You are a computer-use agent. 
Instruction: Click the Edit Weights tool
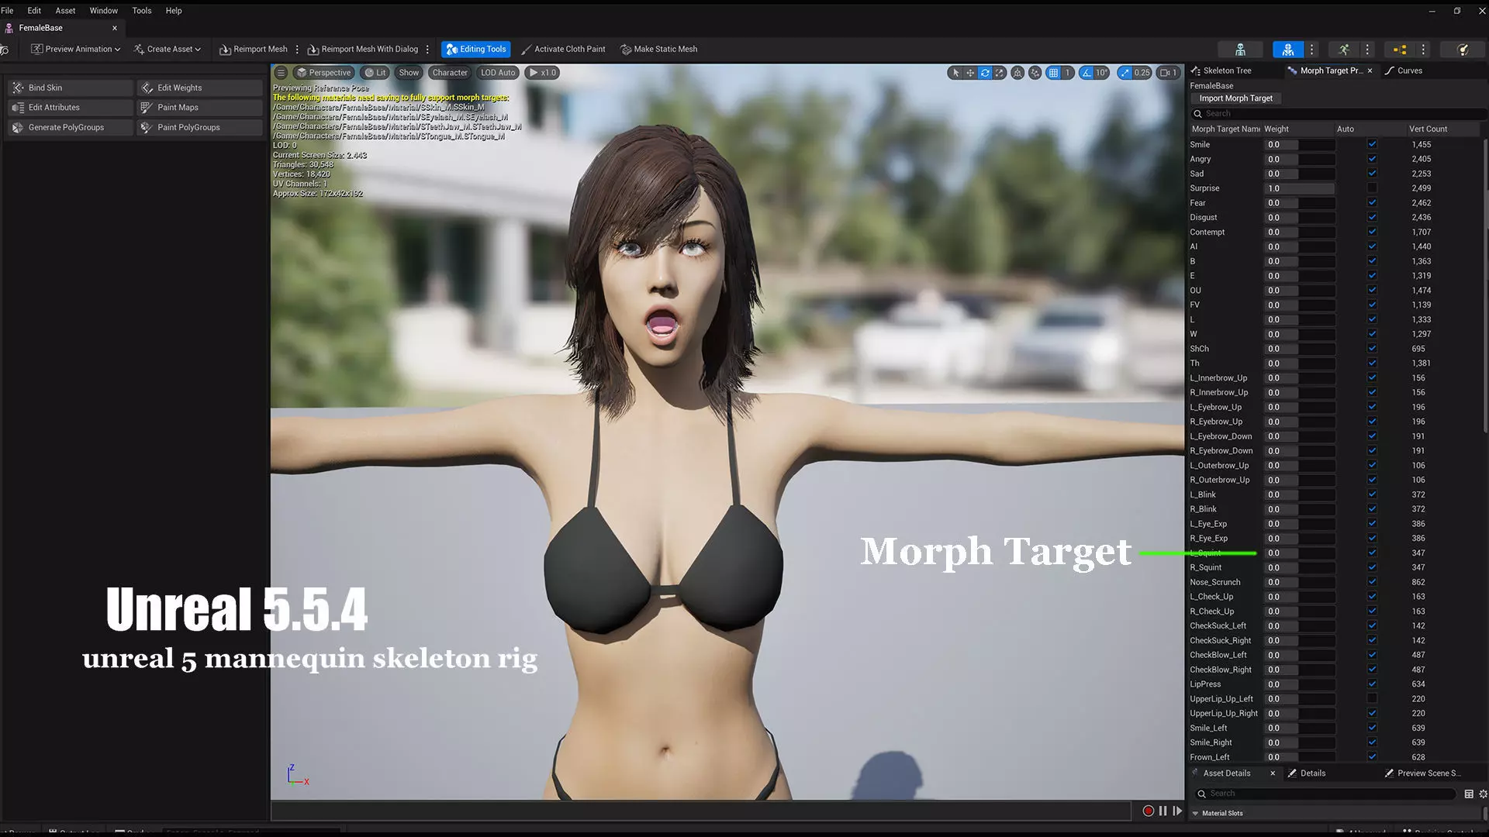[x=200, y=88]
